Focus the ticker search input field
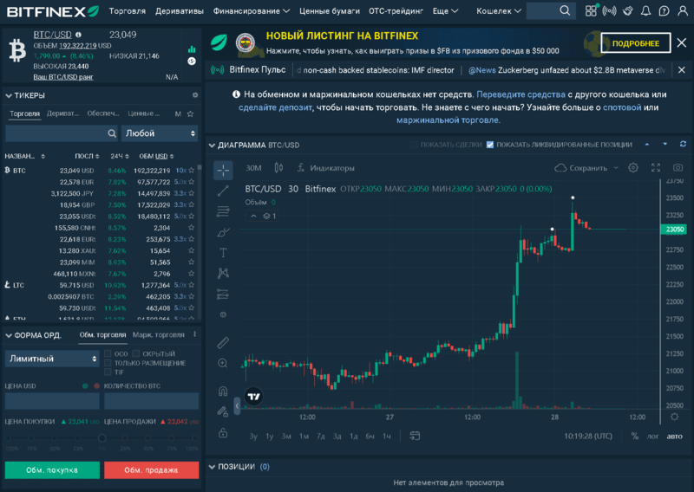Image resolution: width=694 pixels, height=492 pixels. point(62,133)
